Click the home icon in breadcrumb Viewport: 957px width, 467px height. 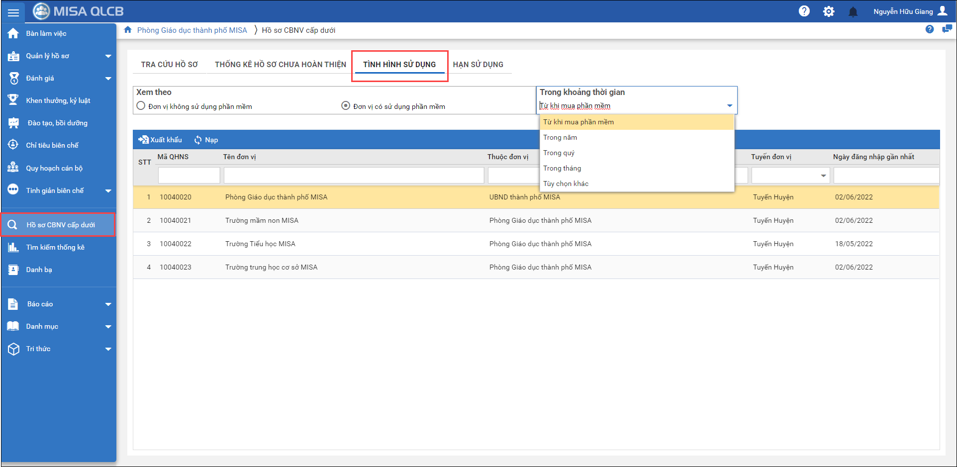tap(128, 30)
